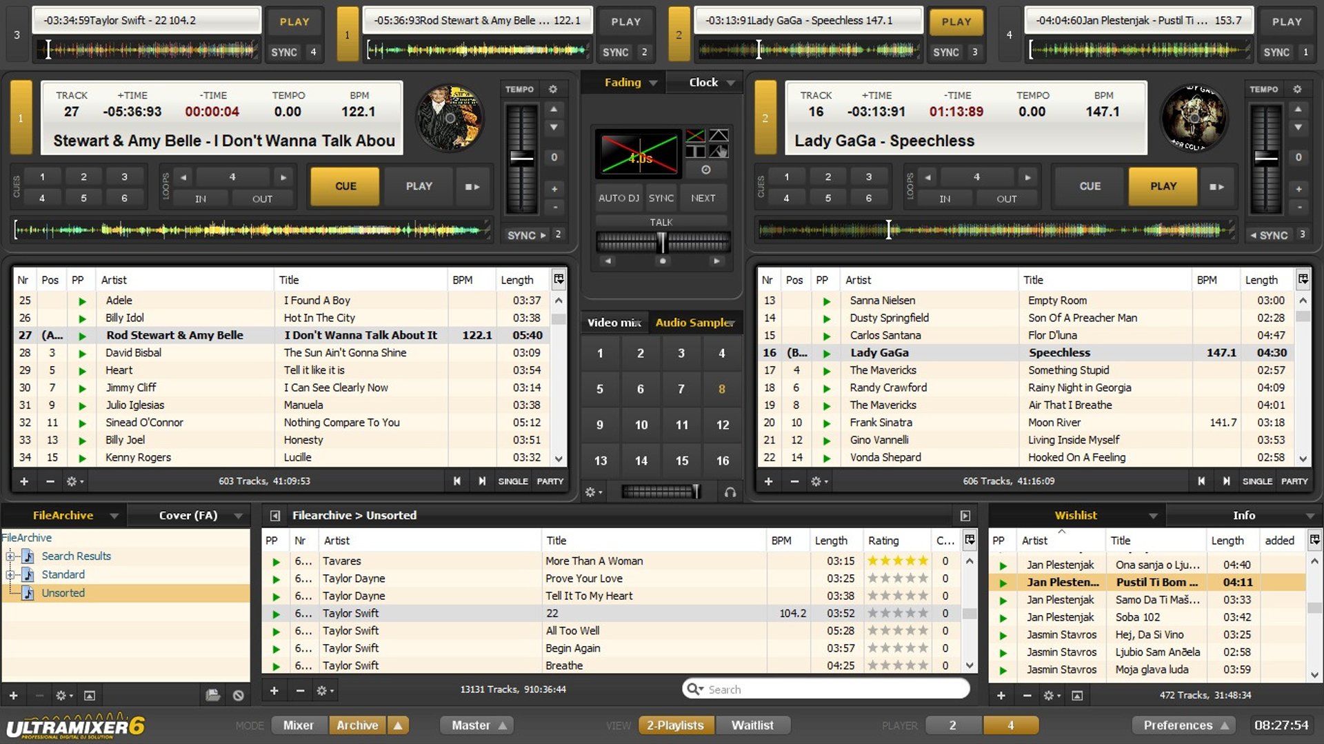Viewport: 1324px width, 744px height.
Task: Switch left playlist to SINGLE mode
Action: (513, 481)
